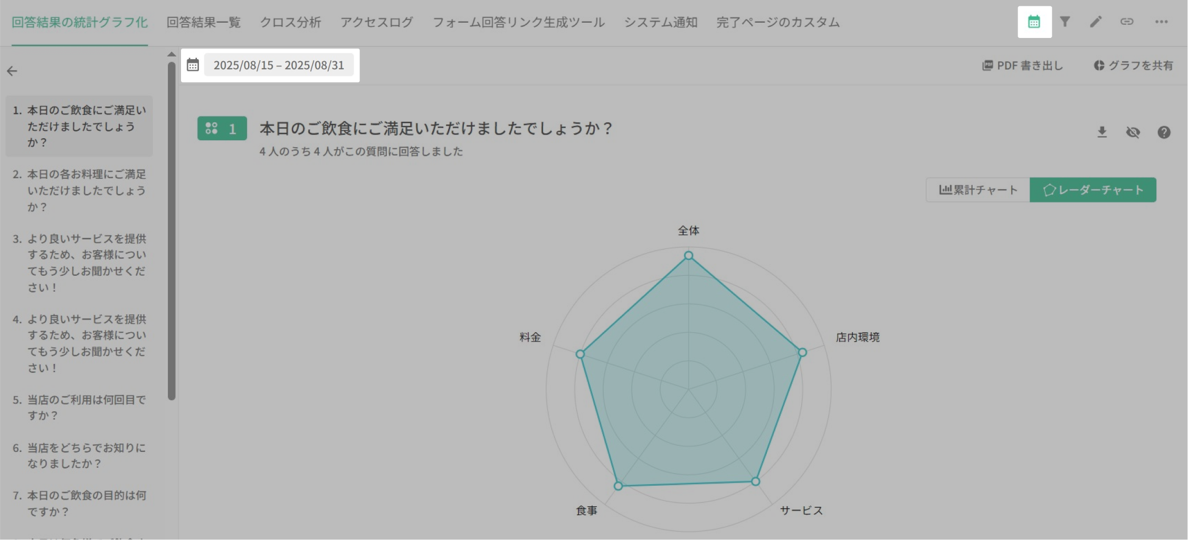Click the question 1 title text
The height and width of the screenshot is (540, 1188).
(x=436, y=128)
